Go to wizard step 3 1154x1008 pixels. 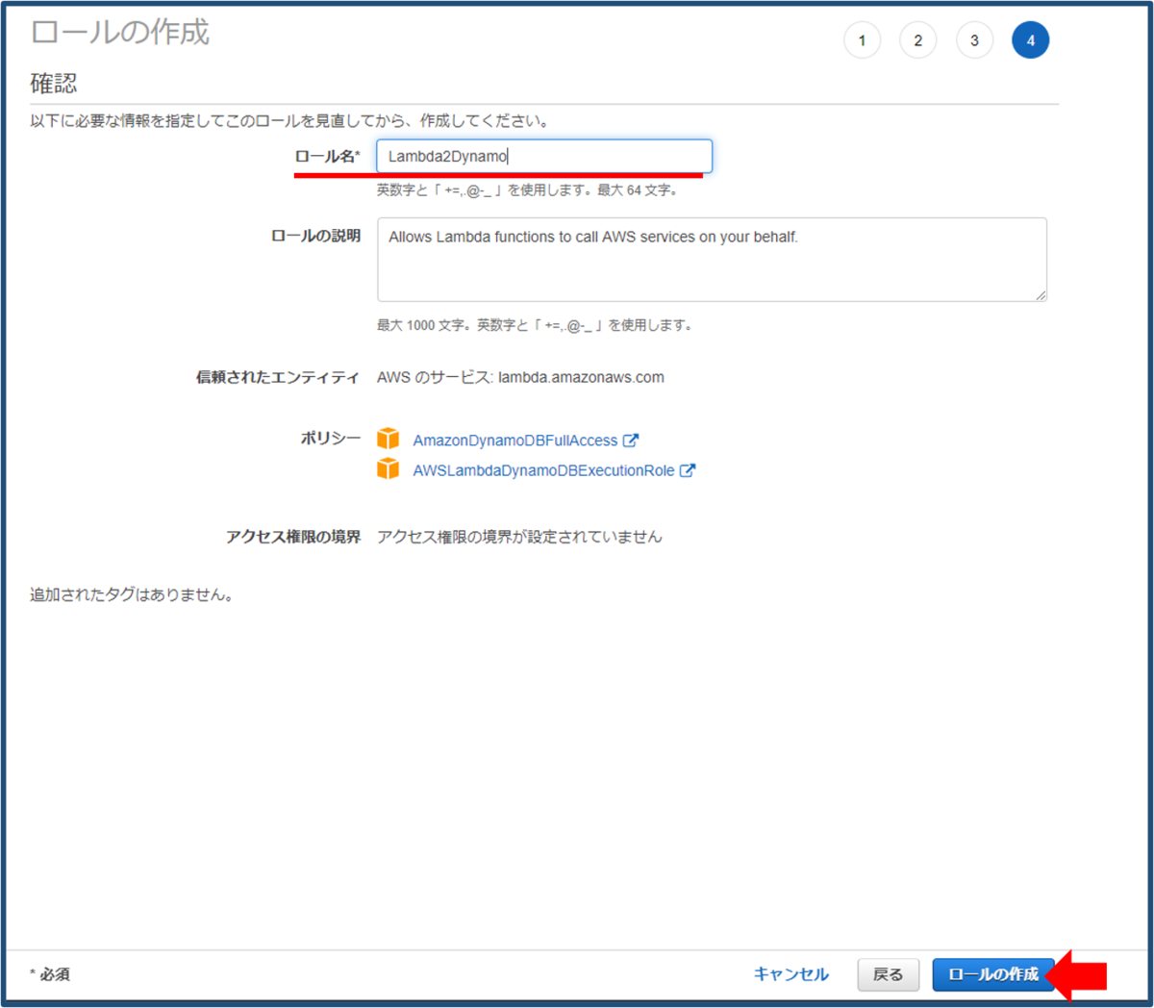tap(974, 40)
